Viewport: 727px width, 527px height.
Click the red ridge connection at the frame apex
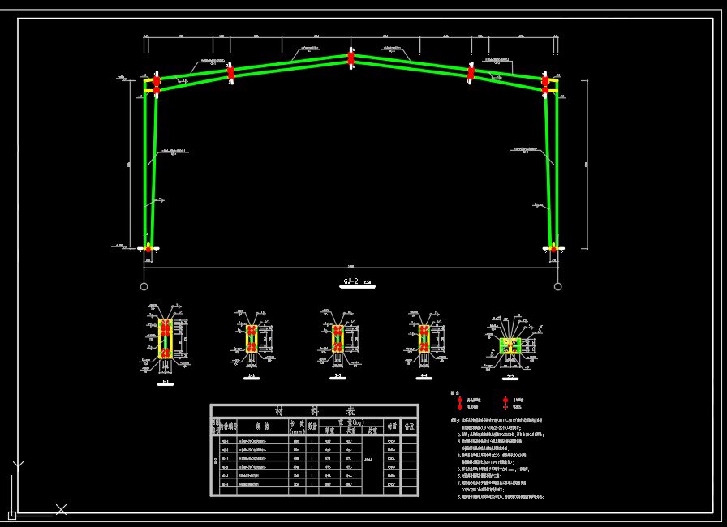351,58
